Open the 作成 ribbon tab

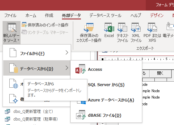pos(49,15)
